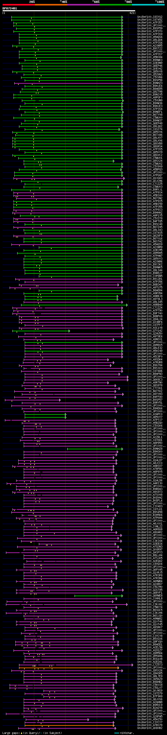The image size is (167, 735).
Task: Select hit label UniRef100_B9ST22
Action: [150, 49]
